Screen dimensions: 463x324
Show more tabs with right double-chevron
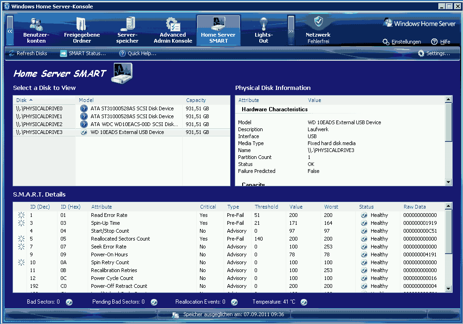coord(291,31)
